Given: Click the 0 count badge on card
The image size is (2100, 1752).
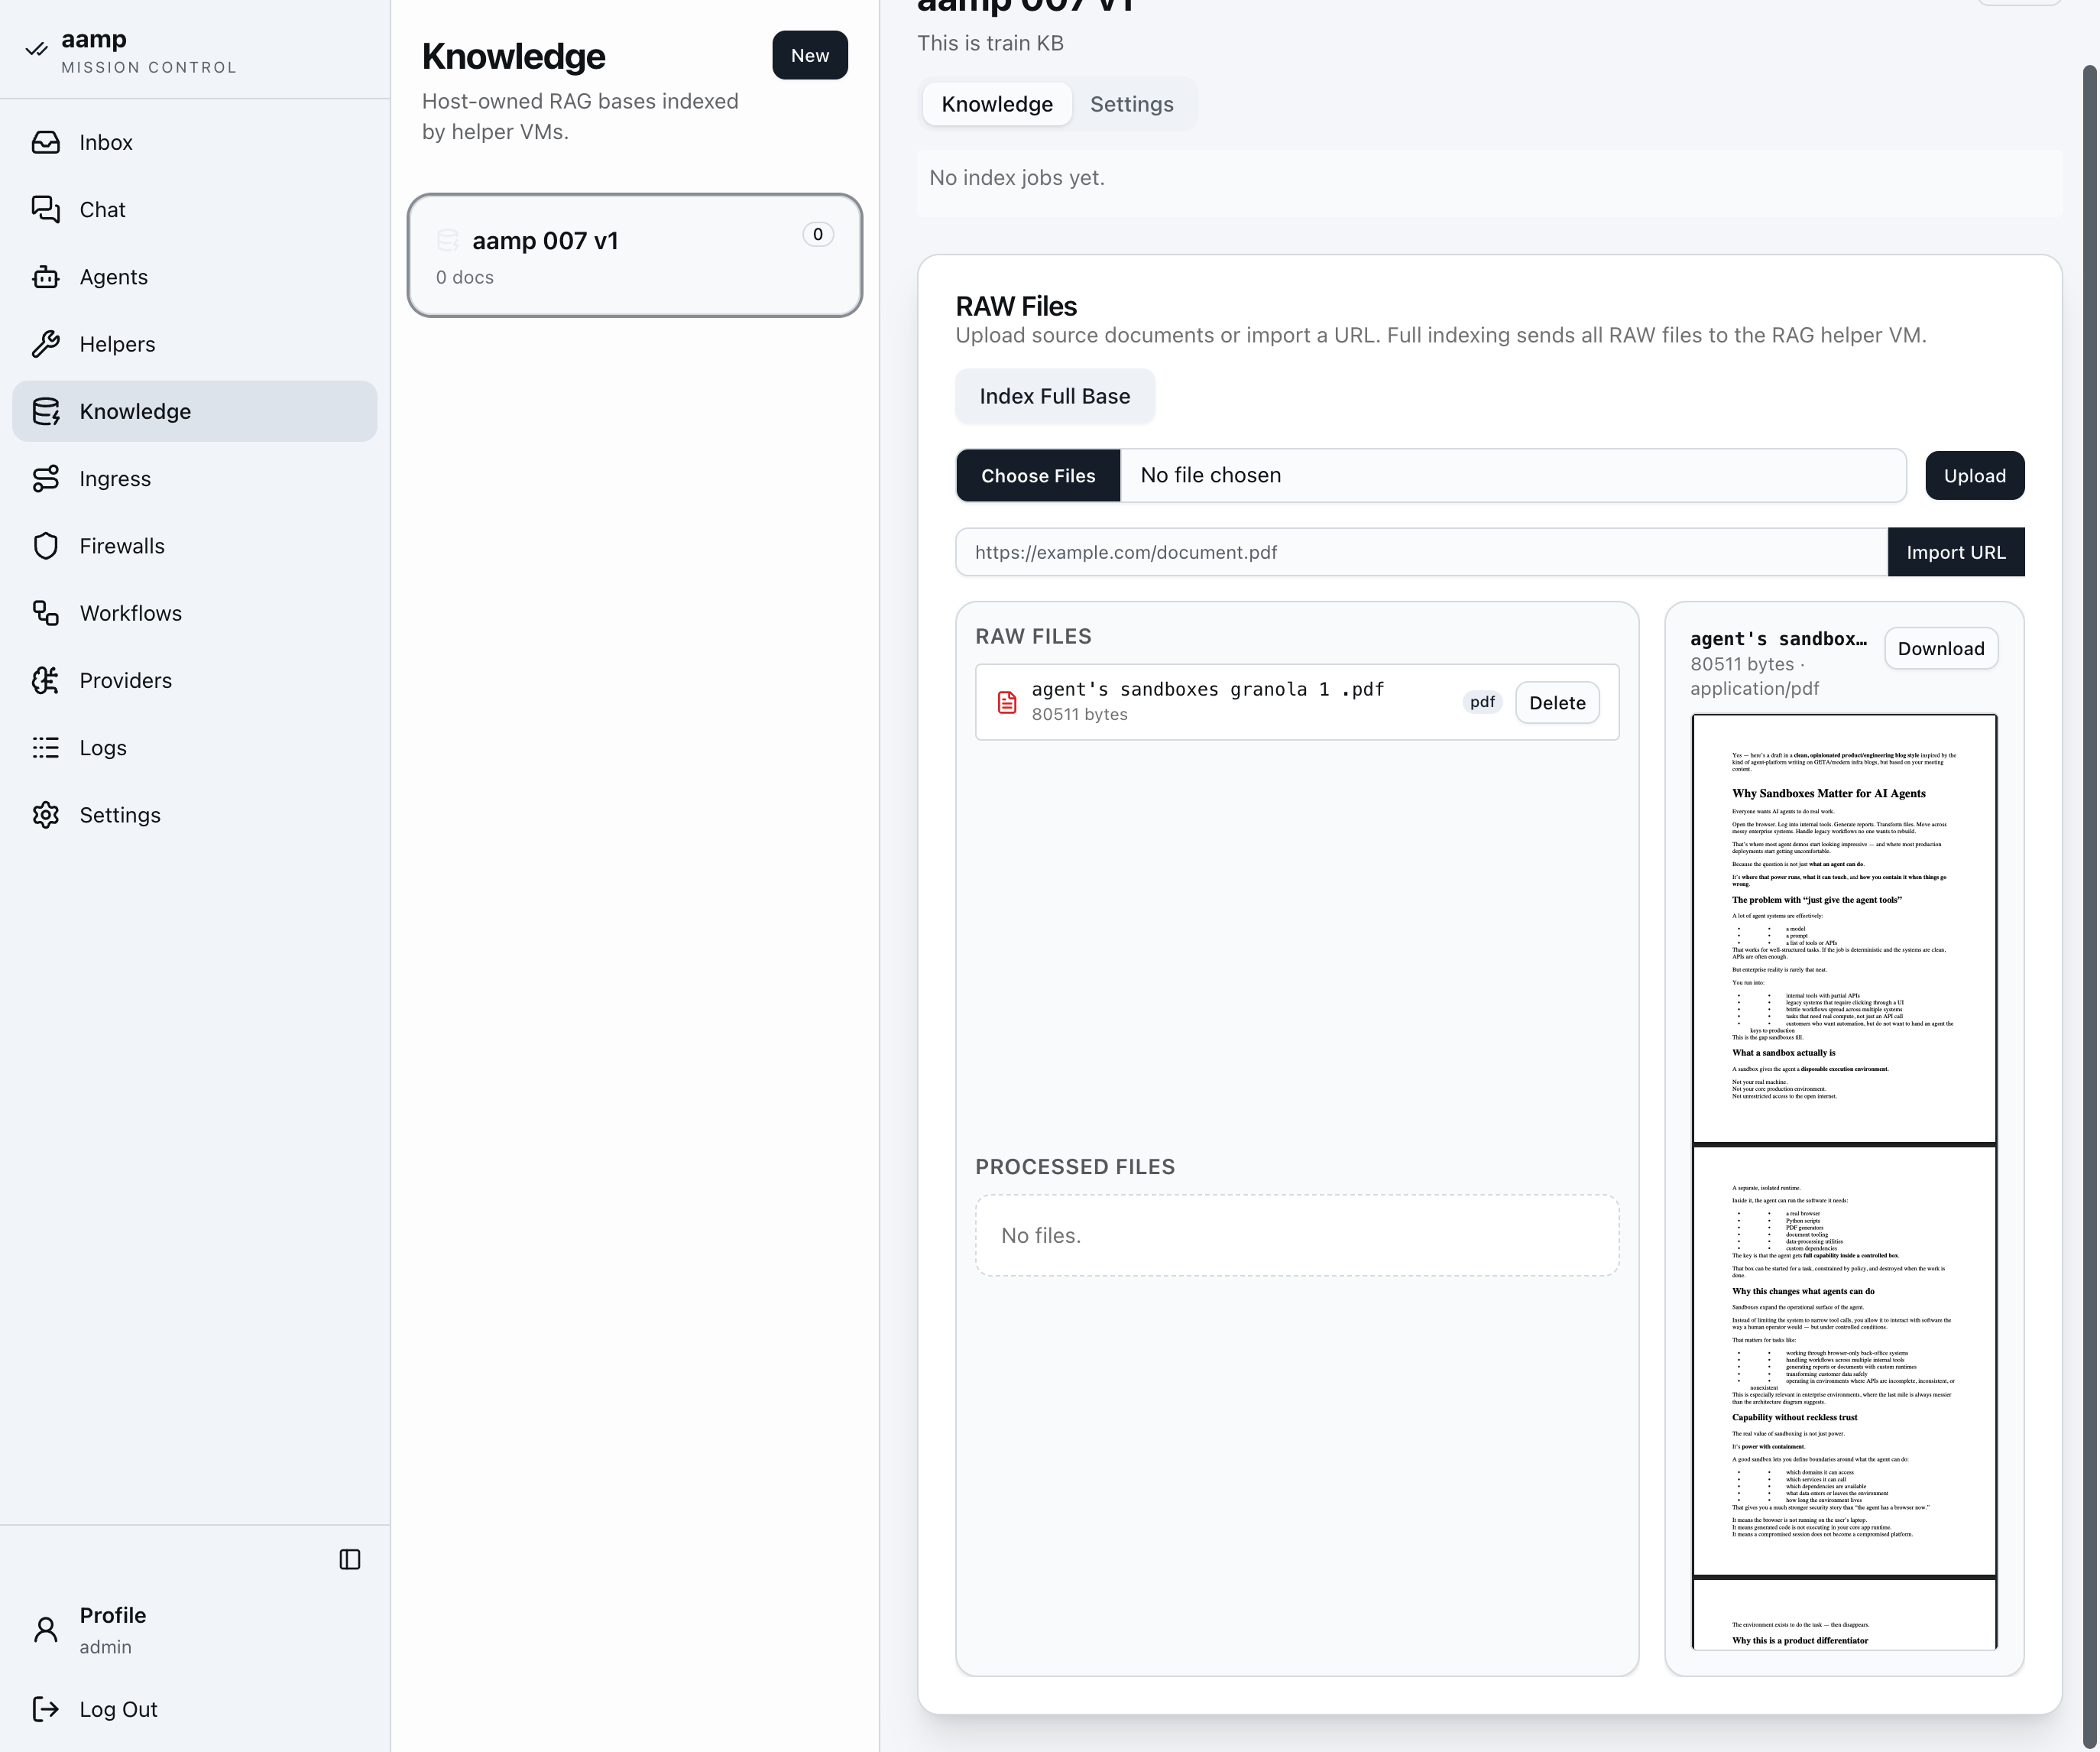Looking at the screenshot, I should [818, 234].
